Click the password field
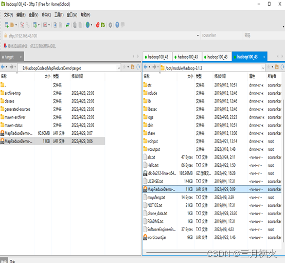 263,36
